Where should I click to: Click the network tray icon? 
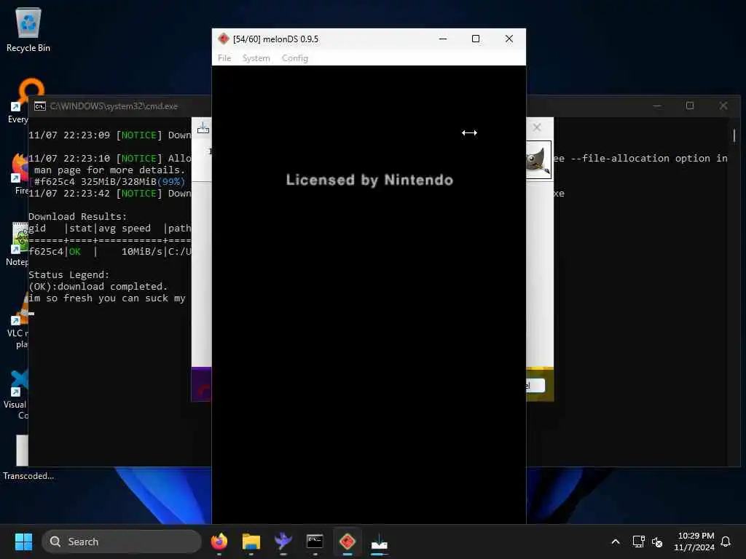tap(638, 542)
